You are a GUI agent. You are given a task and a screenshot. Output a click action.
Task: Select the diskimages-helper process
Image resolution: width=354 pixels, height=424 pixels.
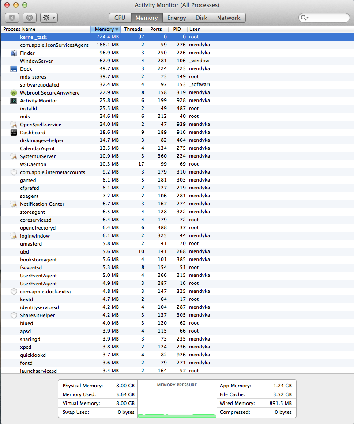click(x=177, y=140)
